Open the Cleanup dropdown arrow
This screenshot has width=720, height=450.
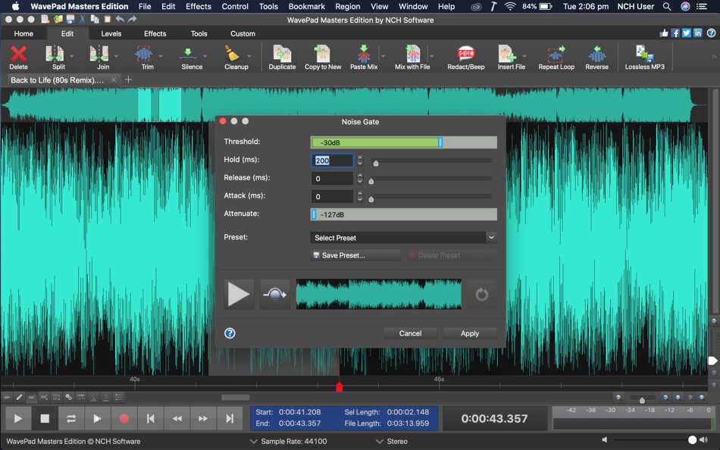click(249, 56)
